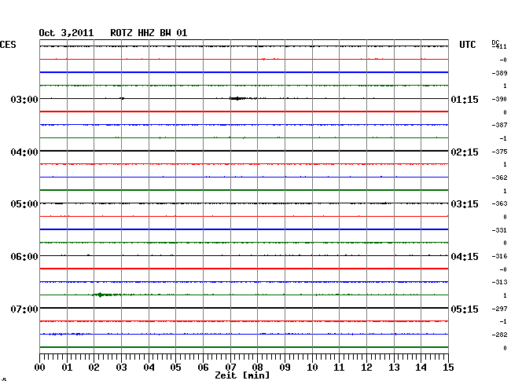Click the x-axis minute label "08"
Screen dimensions: 511x388
coord(257,368)
